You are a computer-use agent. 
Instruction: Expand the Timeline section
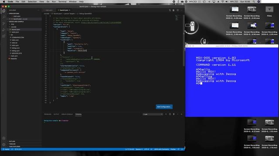point(12,144)
